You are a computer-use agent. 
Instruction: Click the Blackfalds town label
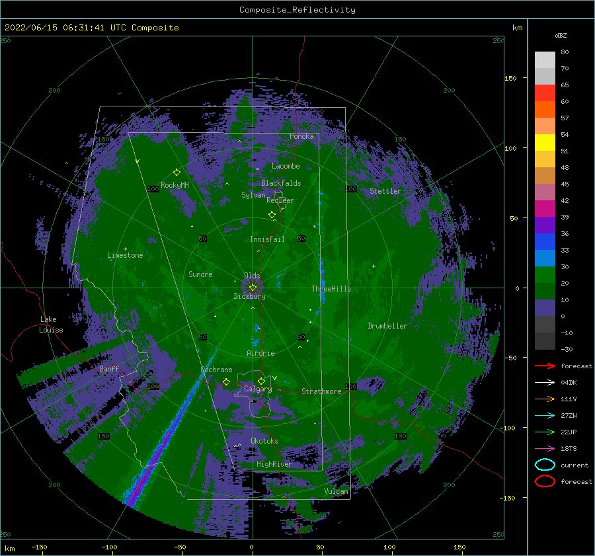[281, 183]
